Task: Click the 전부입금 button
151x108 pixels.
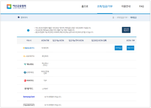Action: [x=119, y=48]
